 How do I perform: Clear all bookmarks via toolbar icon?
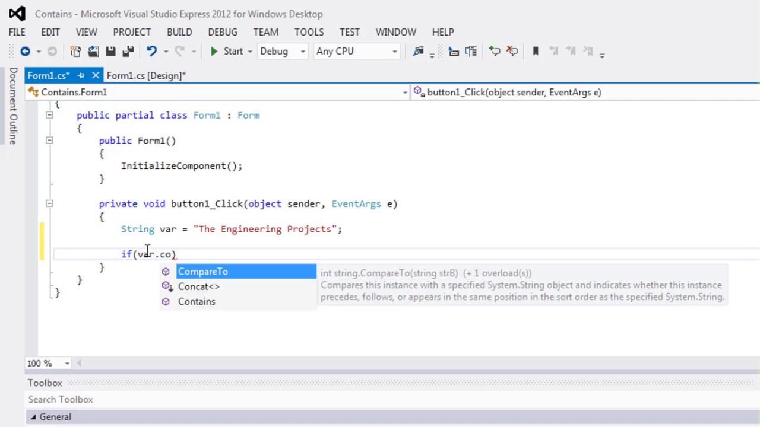point(588,52)
